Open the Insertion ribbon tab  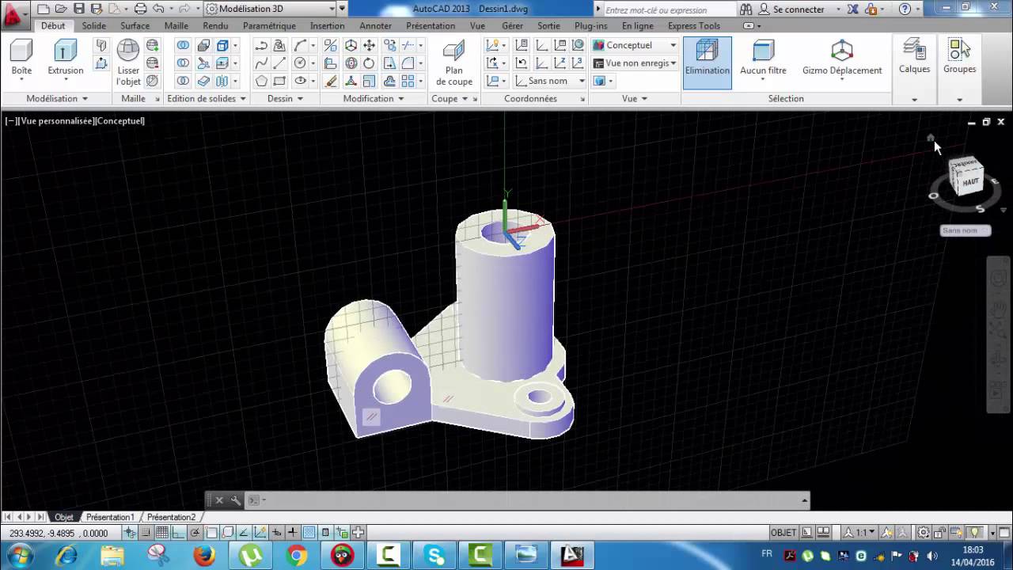click(x=327, y=25)
